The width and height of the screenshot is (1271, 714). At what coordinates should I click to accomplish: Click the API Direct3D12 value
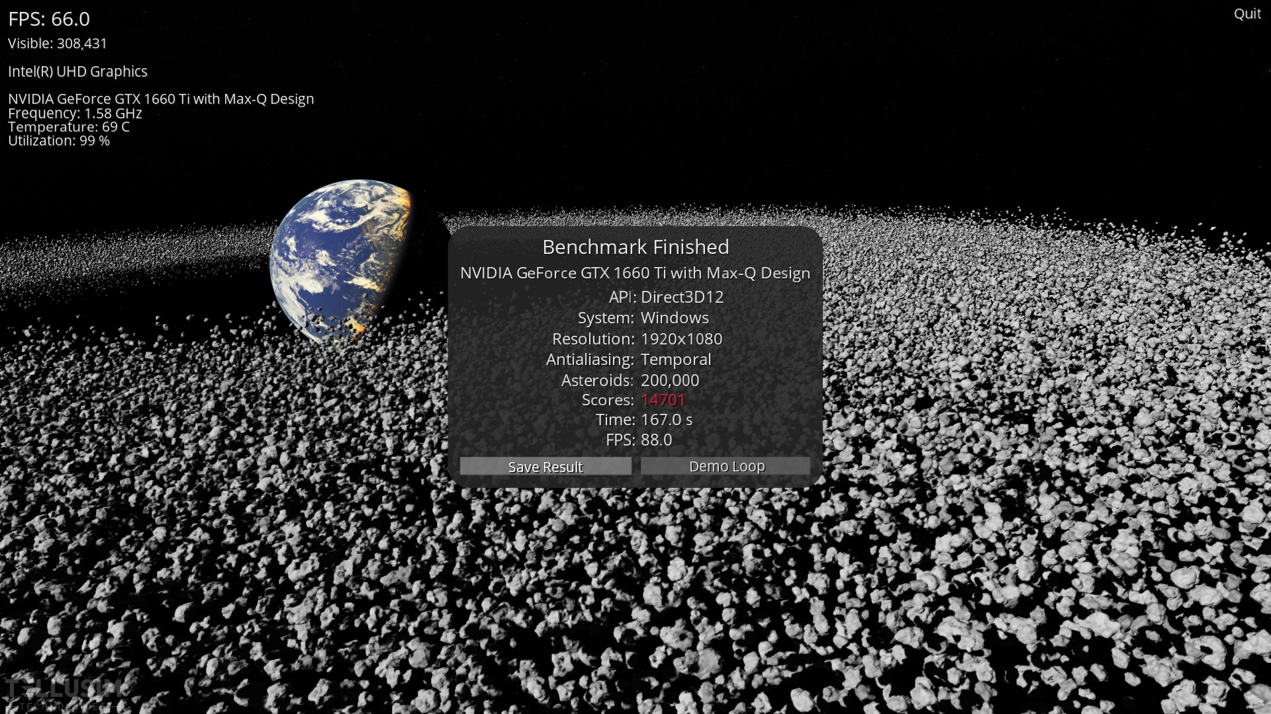[x=682, y=297]
